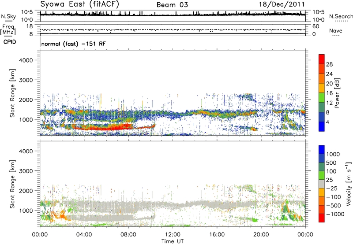
Task: Click the 'N.Sky' legend label
Action: (8, 16)
